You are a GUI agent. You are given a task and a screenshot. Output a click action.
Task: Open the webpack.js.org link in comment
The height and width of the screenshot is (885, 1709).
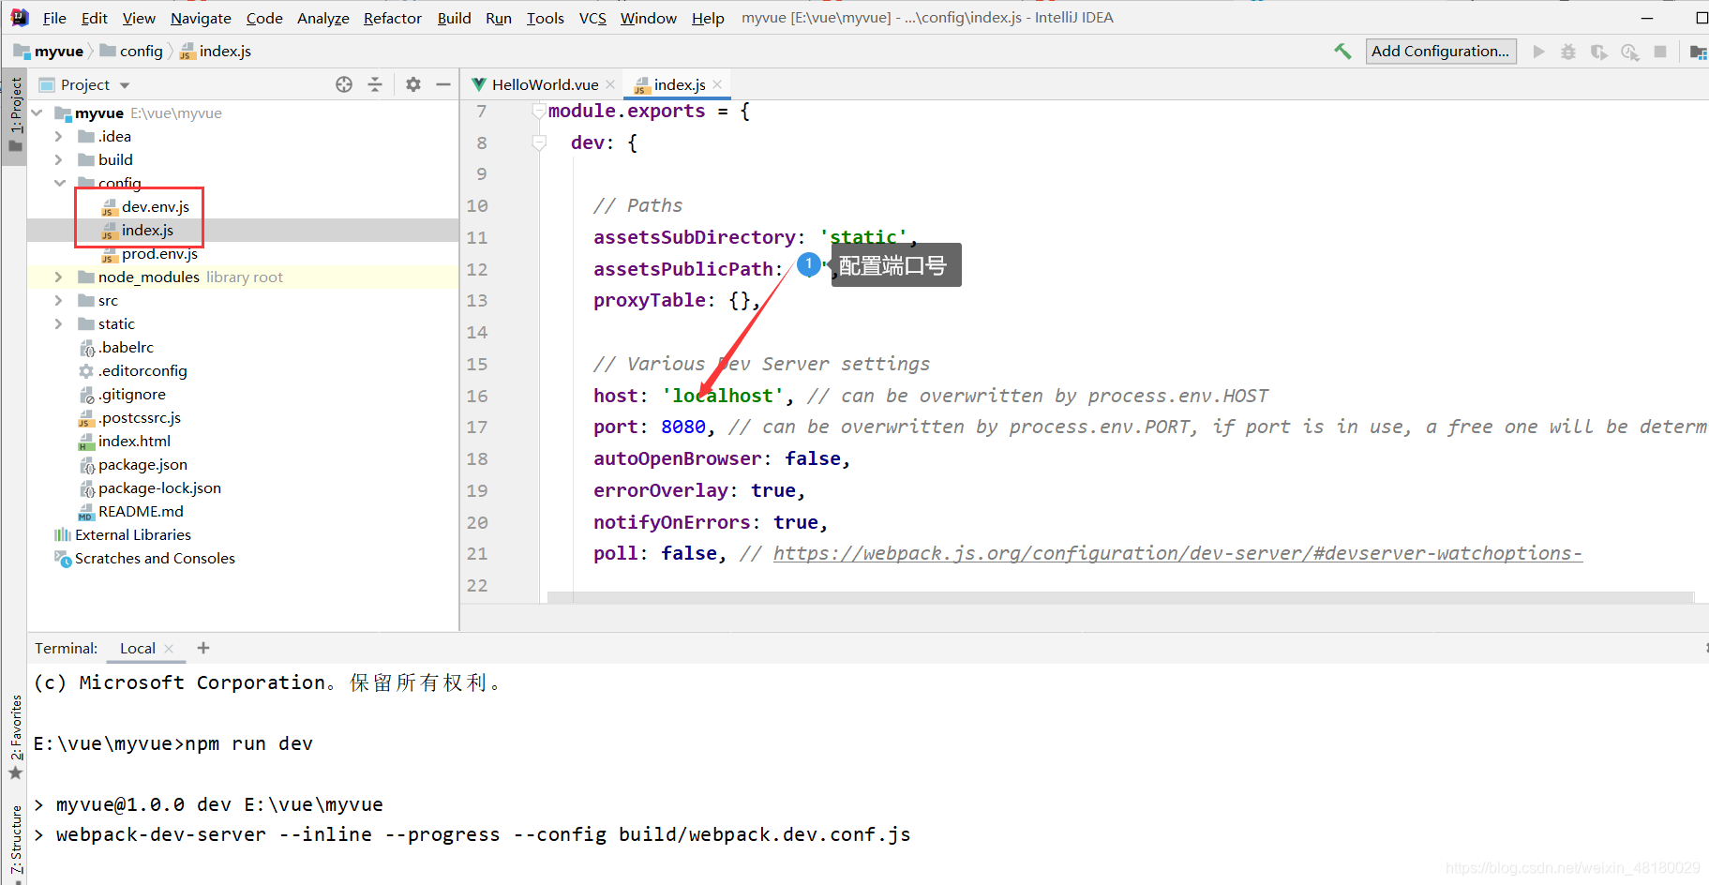click(x=1177, y=553)
